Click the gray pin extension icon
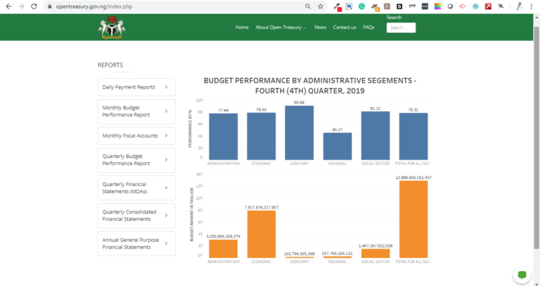Image resolution: width=540 pixels, height=286 pixels. [x=501, y=6]
